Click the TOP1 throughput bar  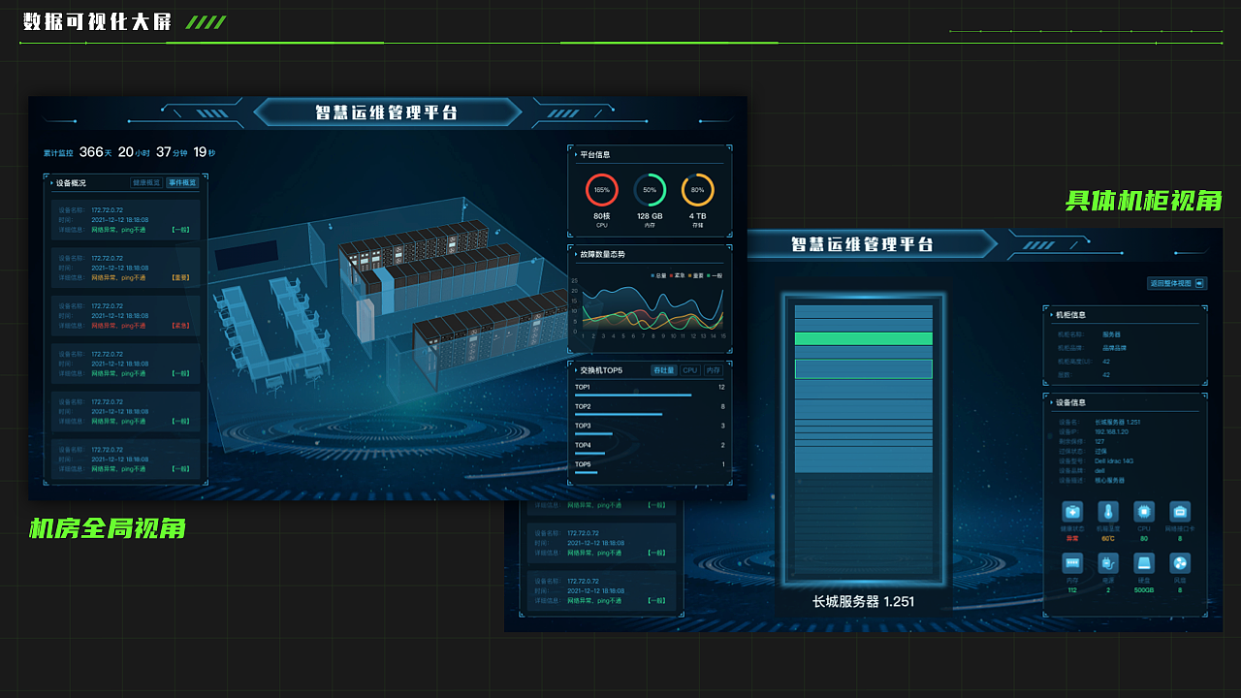633,396
